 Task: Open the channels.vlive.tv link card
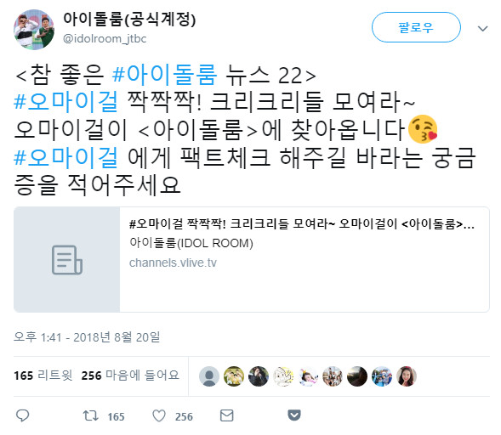(x=252, y=259)
